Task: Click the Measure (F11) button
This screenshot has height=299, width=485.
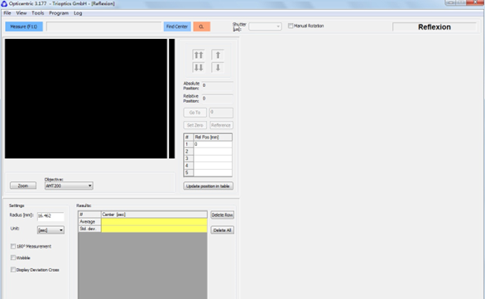Action: [24, 27]
